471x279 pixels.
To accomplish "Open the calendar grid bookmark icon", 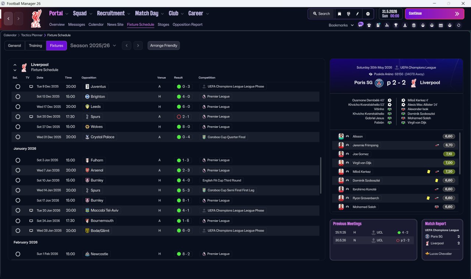I will [x=441, y=25].
